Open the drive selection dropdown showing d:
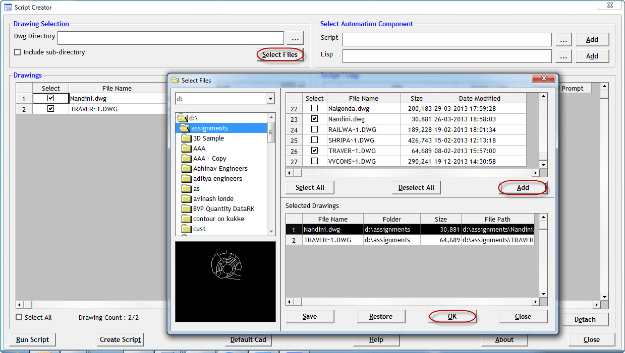Viewport: 625px width, 353px height. tap(271, 98)
